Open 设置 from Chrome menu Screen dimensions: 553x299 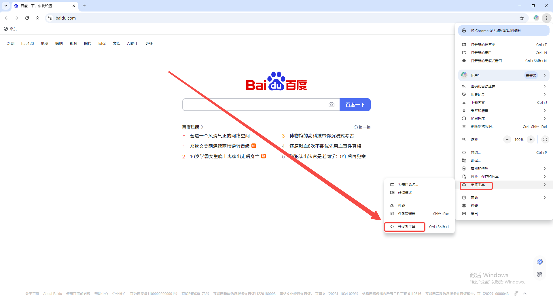(504, 206)
